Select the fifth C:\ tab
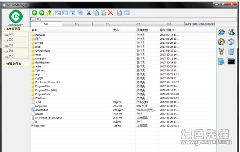Screen dimensions: 240x152 pyautogui.click(x=169, y=24)
